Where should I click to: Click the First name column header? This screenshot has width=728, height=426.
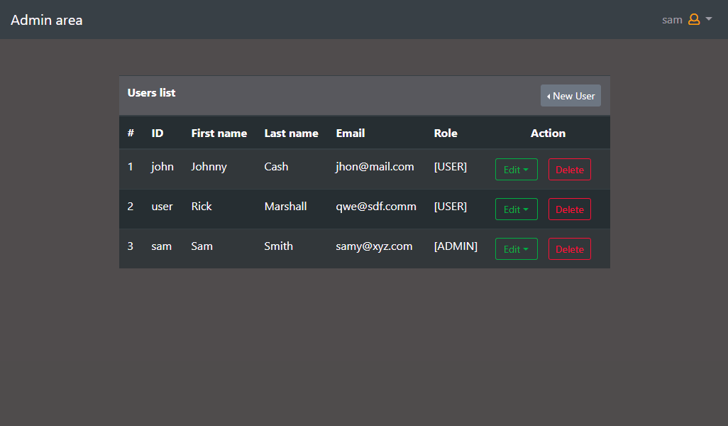coord(219,133)
